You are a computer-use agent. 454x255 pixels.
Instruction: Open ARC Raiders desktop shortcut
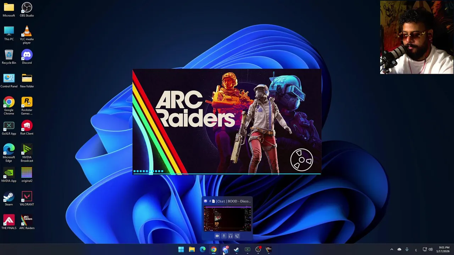point(27,222)
